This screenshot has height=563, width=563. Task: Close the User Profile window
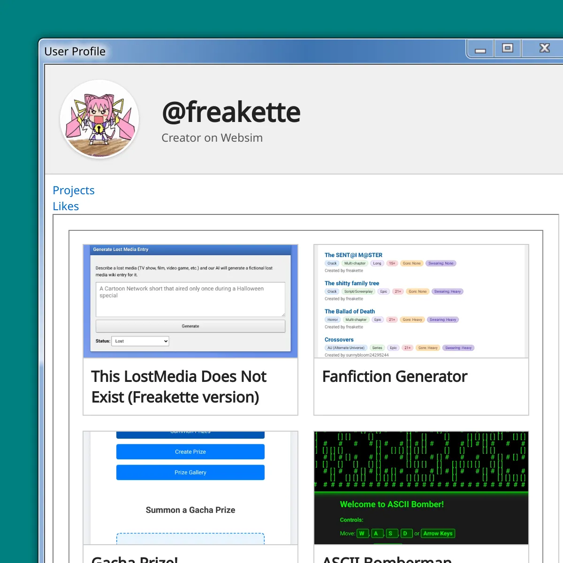(x=544, y=48)
